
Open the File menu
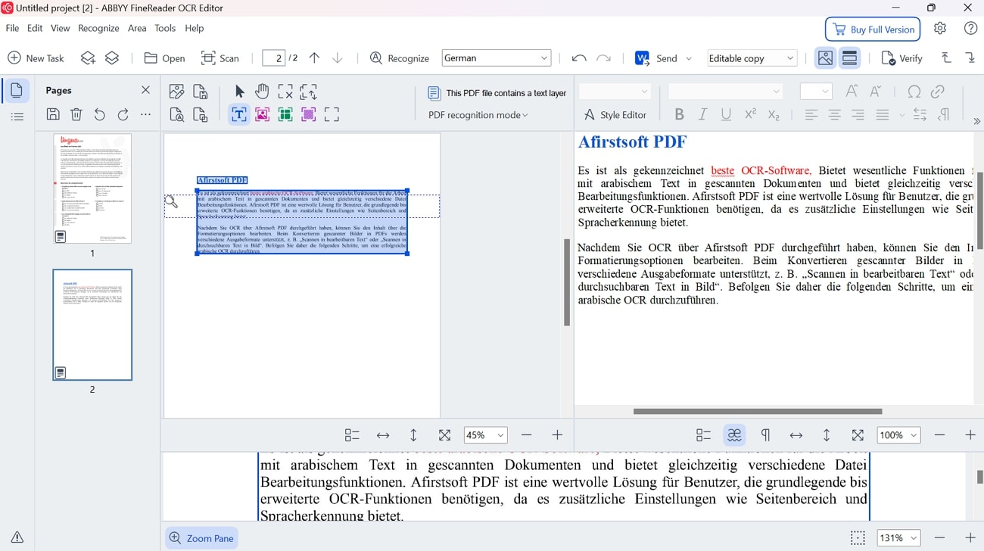pos(13,28)
